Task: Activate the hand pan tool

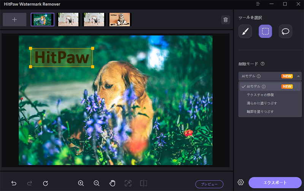Action: coord(112,183)
